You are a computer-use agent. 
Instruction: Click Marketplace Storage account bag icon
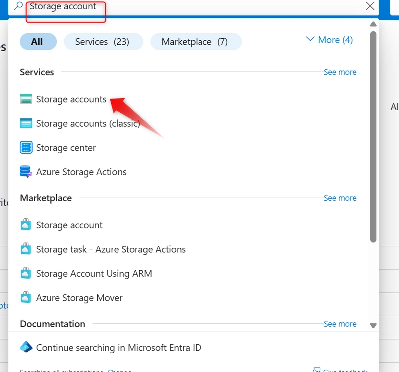coord(26,225)
